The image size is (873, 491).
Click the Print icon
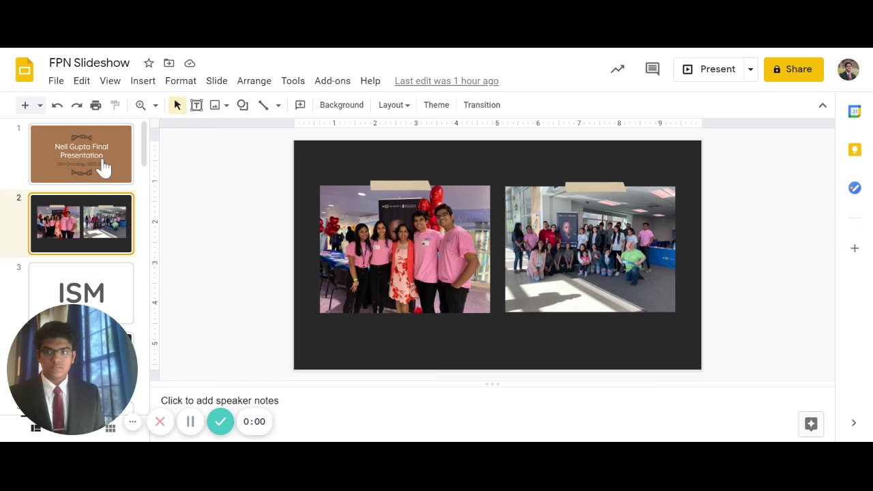pyautogui.click(x=95, y=105)
